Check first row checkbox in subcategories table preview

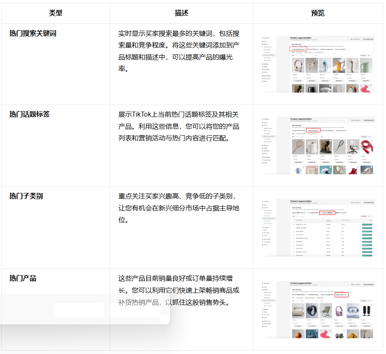click(x=294, y=224)
